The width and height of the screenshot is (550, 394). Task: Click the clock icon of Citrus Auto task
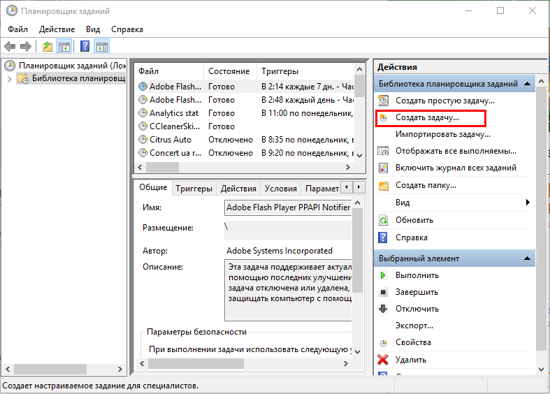pos(143,140)
